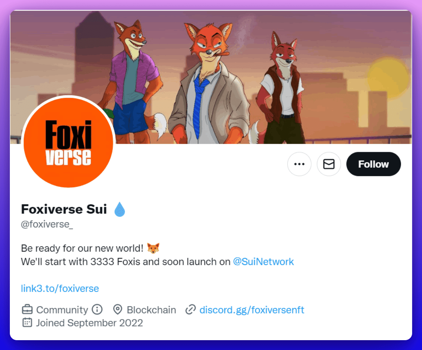The width and height of the screenshot is (422, 350).
Task: Open the @SuiNetwork mention link
Action: [x=263, y=262]
